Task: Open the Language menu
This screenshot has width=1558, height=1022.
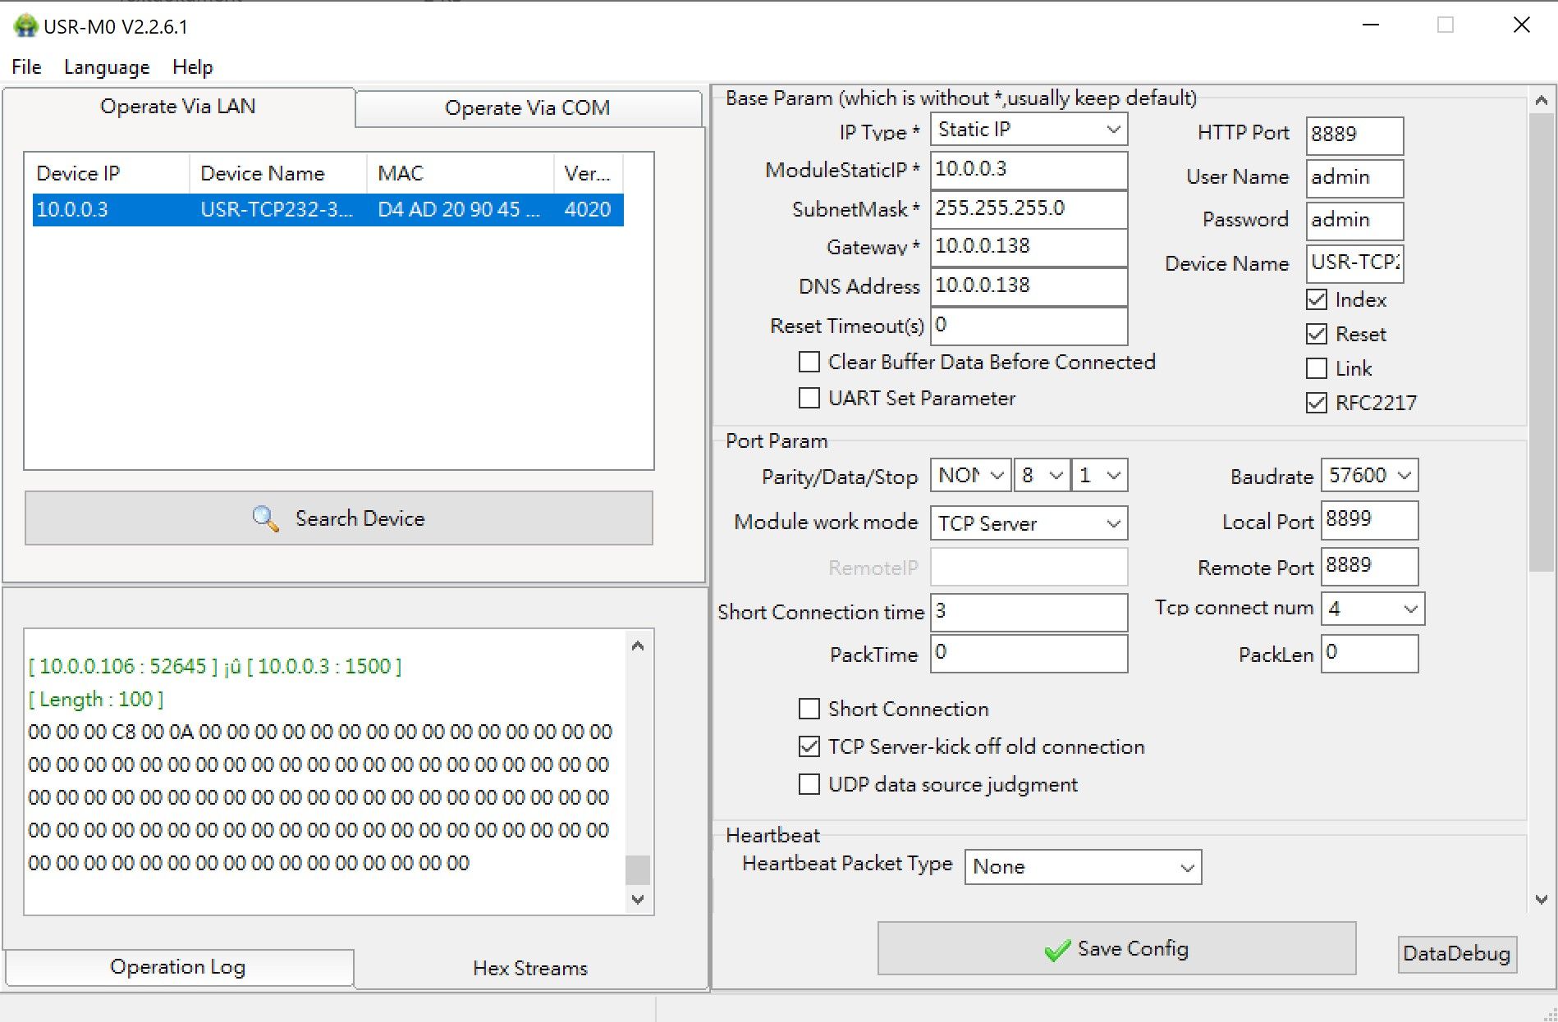Action: (x=107, y=67)
